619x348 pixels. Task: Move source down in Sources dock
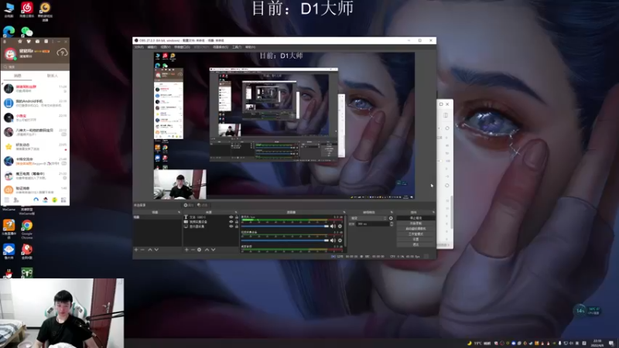coord(214,250)
